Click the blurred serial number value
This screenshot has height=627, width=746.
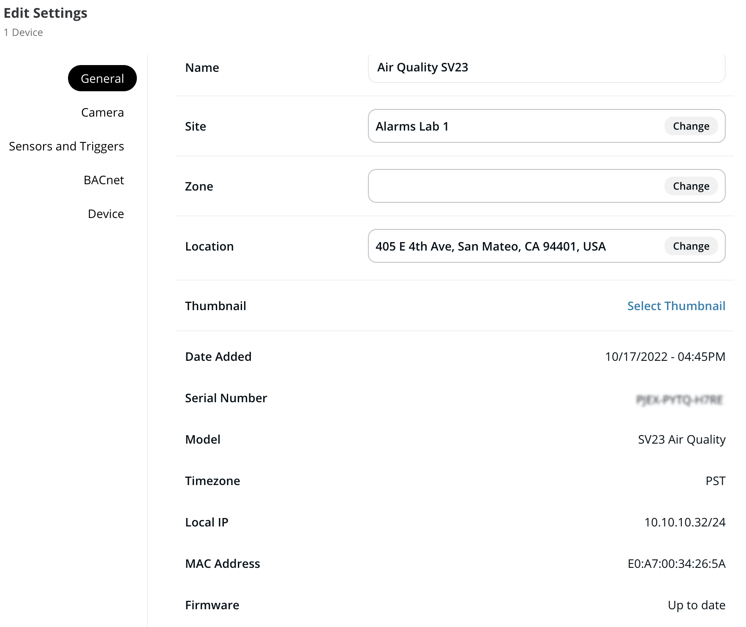coord(679,399)
